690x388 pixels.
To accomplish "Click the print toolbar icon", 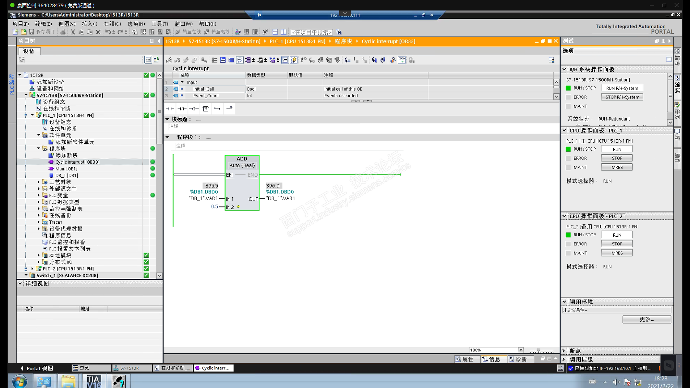I will [63, 32].
